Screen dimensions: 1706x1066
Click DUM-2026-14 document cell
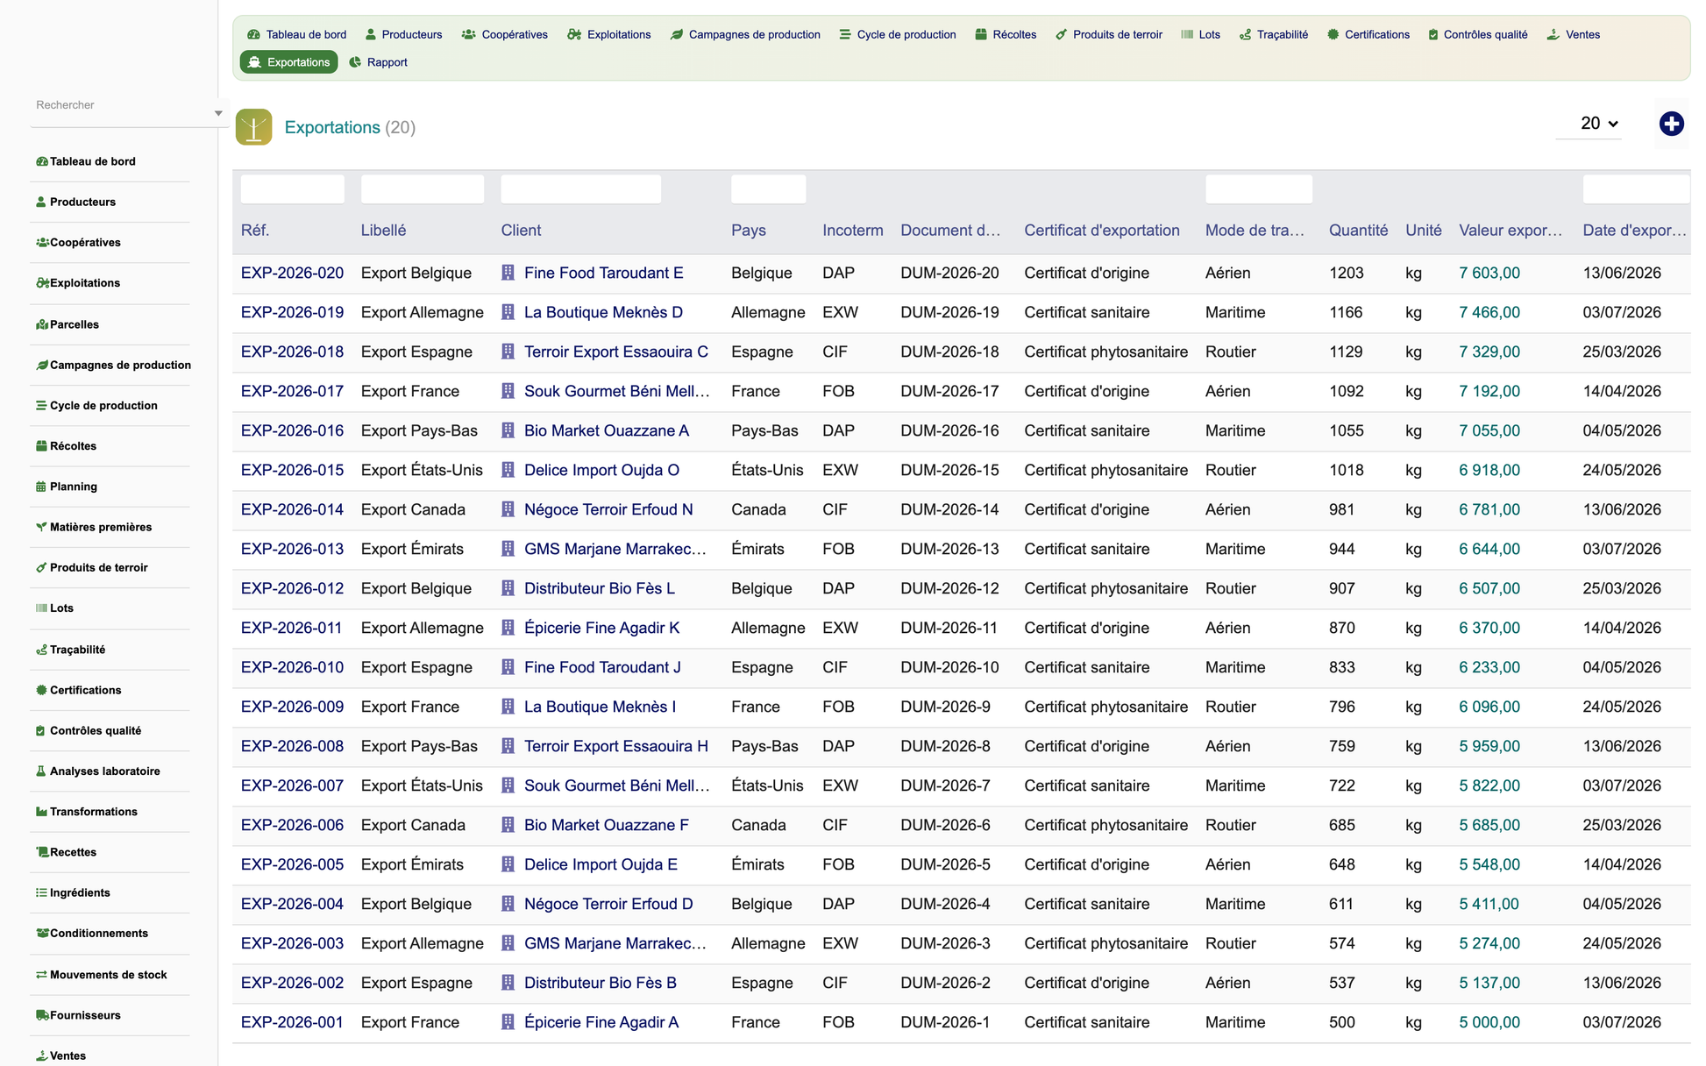(949, 509)
